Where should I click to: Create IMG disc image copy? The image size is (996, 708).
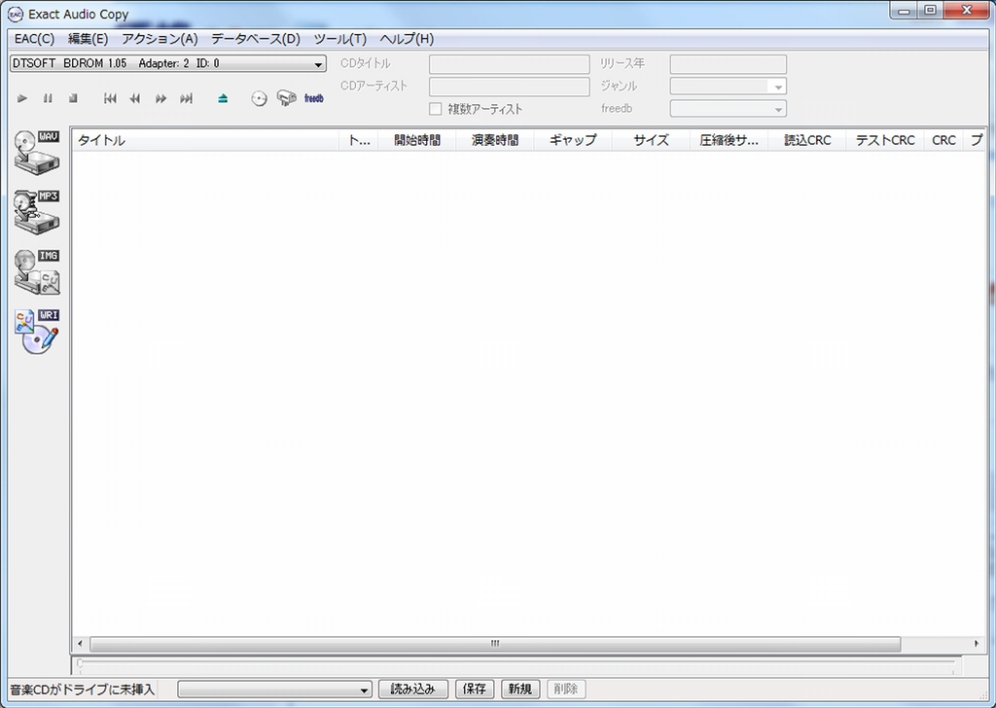click(x=37, y=271)
